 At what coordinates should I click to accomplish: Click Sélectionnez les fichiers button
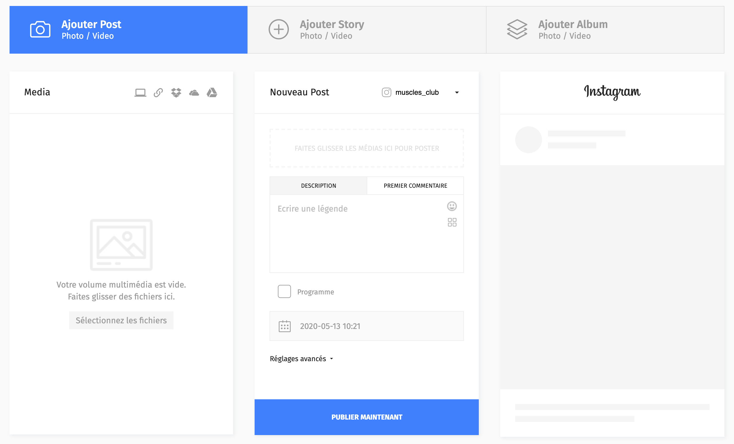121,320
